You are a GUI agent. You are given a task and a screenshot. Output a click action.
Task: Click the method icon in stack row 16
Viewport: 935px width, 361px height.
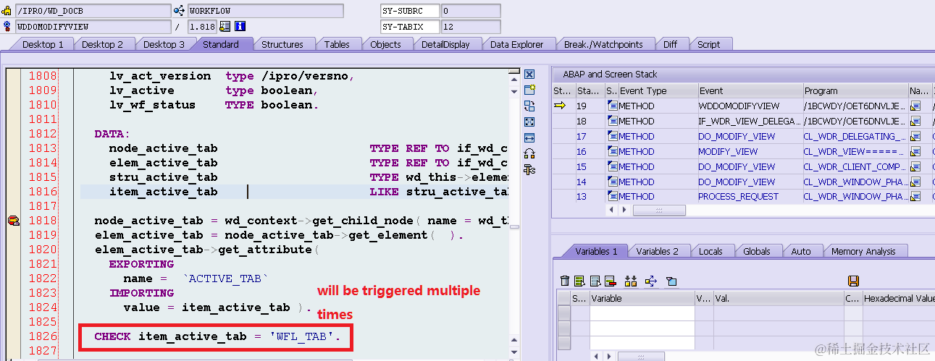pyautogui.click(x=612, y=151)
